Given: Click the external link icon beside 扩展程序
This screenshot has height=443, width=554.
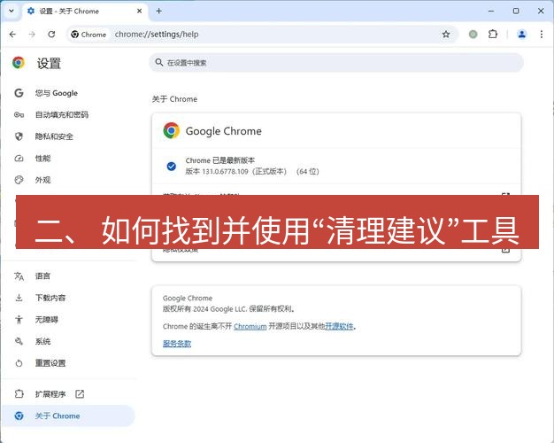Looking at the screenshot, I should pos(80,393).
